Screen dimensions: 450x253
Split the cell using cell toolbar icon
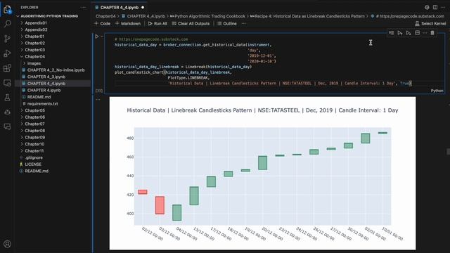[417, 33]
